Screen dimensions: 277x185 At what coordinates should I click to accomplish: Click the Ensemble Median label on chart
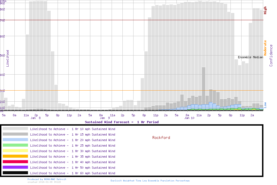(x=250, y=57)
